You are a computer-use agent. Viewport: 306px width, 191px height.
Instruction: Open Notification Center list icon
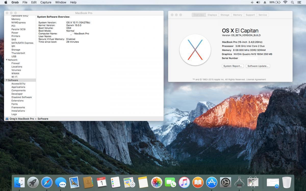[x=299, y=2]
